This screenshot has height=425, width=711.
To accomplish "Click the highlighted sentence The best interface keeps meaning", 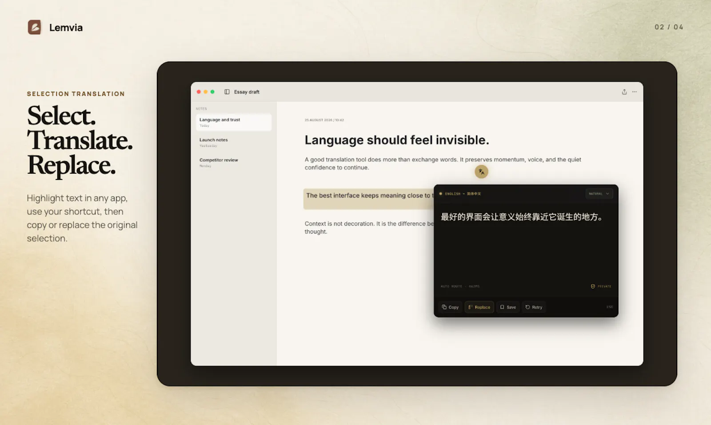I will (x=369, y=199).
